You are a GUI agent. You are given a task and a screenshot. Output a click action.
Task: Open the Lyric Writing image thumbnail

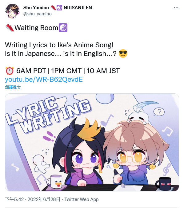(x=92, y=142)
